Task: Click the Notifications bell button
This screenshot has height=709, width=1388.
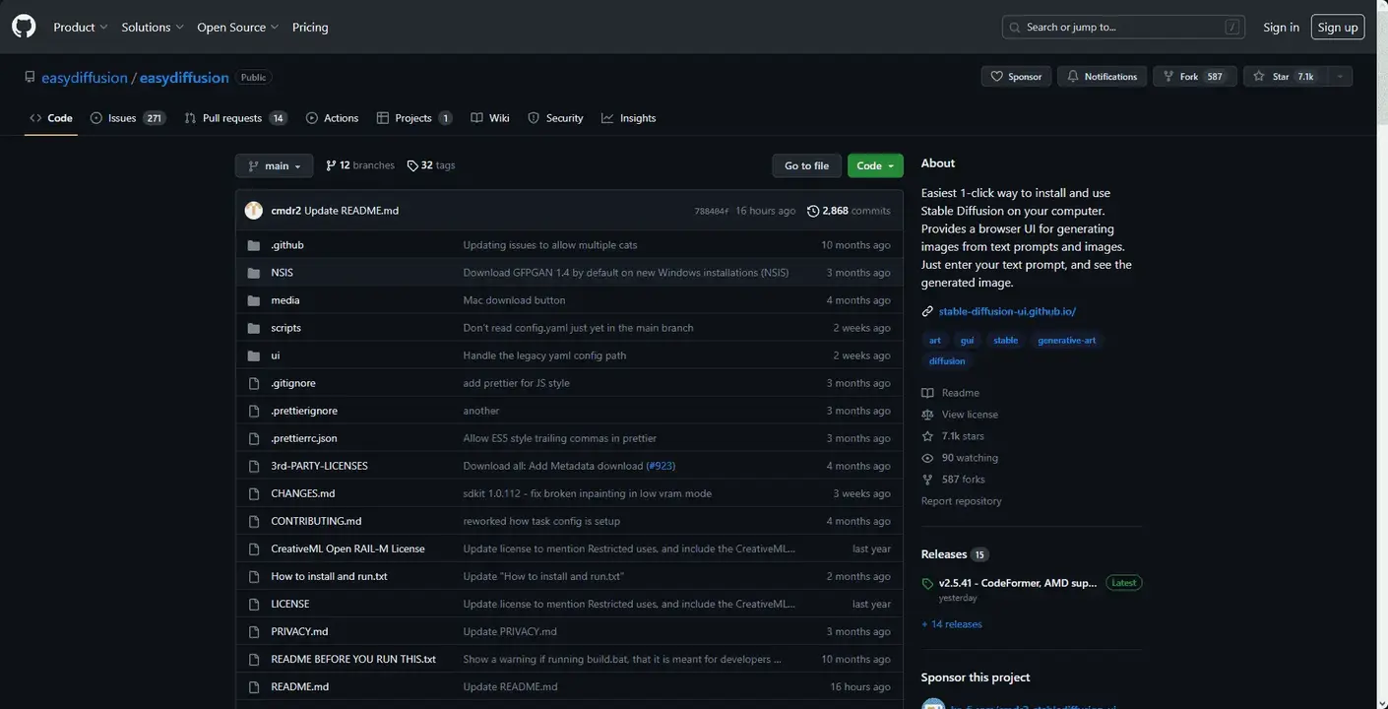Action: (x=1102, y=76)
